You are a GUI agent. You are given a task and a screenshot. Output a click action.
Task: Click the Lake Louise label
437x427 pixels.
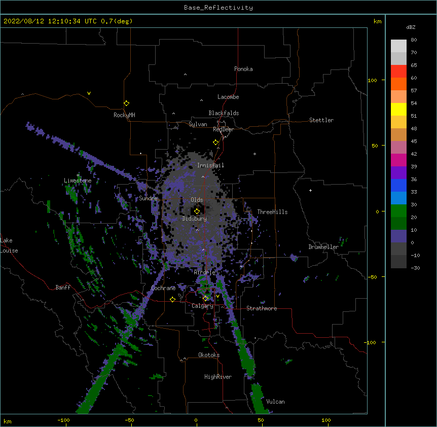9,245
